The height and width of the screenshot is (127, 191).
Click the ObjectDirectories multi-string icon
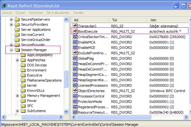point(75,90)
